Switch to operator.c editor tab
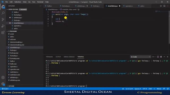The image size is (170, 95). pos(129,6)
